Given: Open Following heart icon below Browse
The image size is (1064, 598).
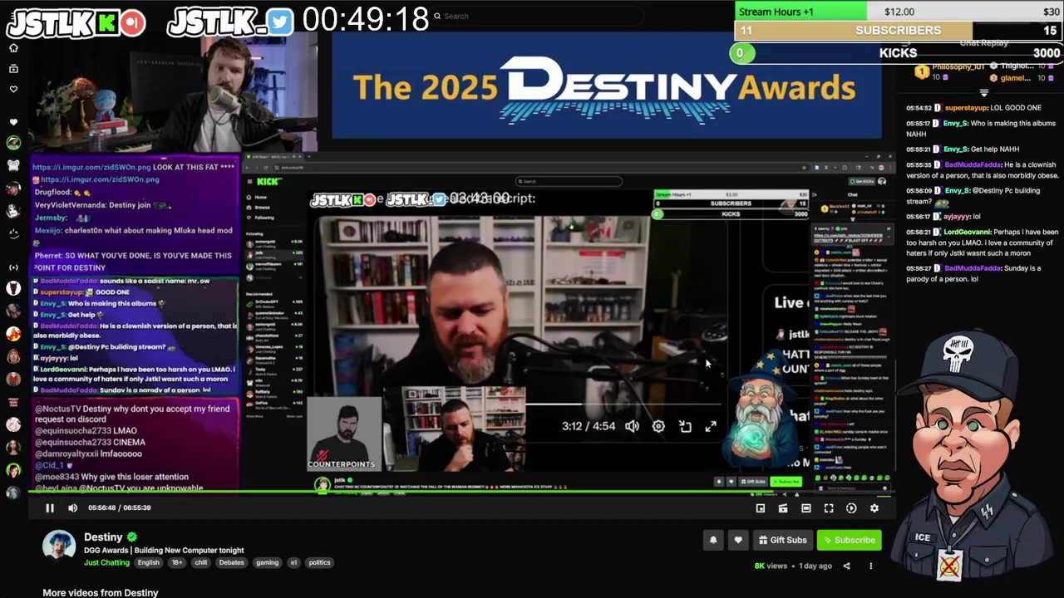Looking at the screenshot, I should pyautogui.click(x=13, y=89).
